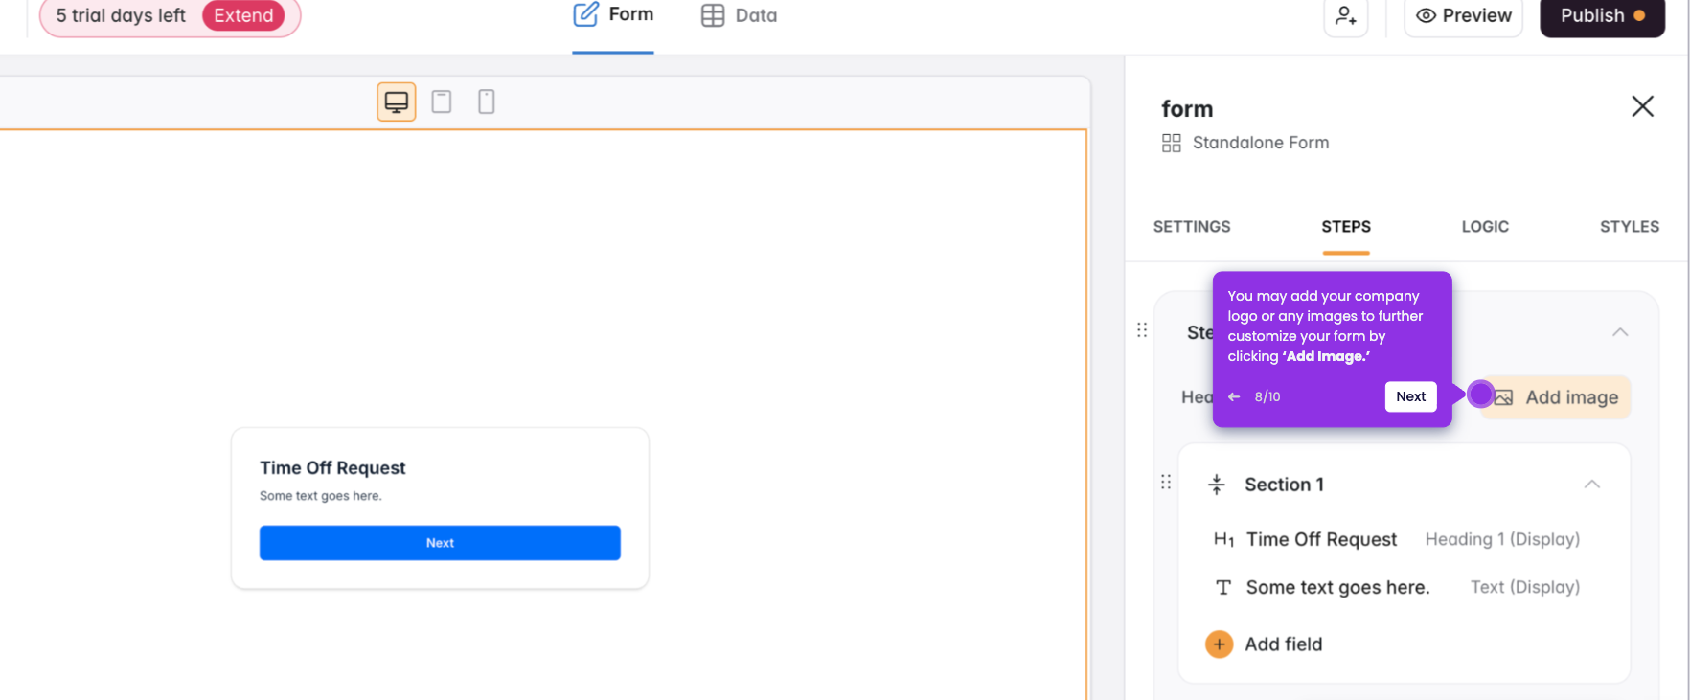Switch to desktop preview mode
The image size is (1690, 700).
[x=396, y=102]
